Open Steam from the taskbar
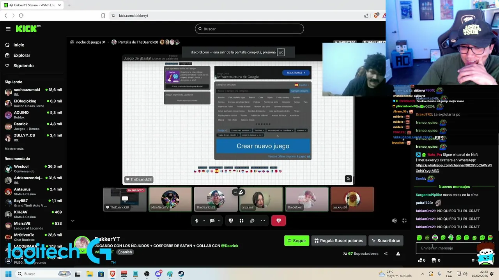 coord(181,274)
